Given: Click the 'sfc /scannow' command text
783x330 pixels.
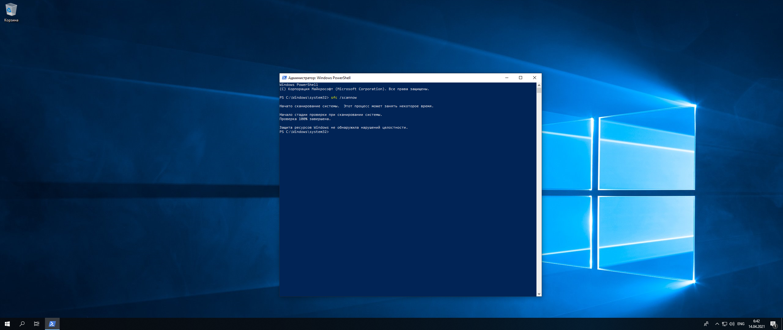Looking at the screenshot, I should (344, 98).
